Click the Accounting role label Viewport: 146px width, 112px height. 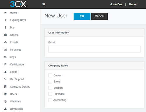coord(60,100)
